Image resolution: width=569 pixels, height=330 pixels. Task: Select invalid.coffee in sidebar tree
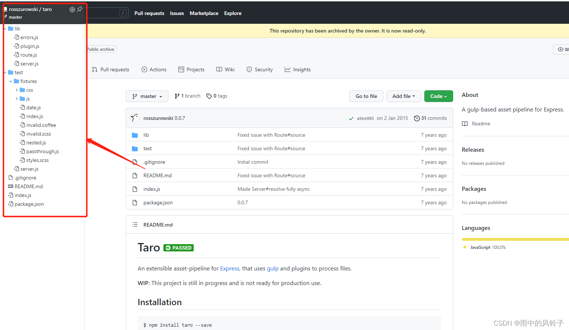[x=41, y=125]
